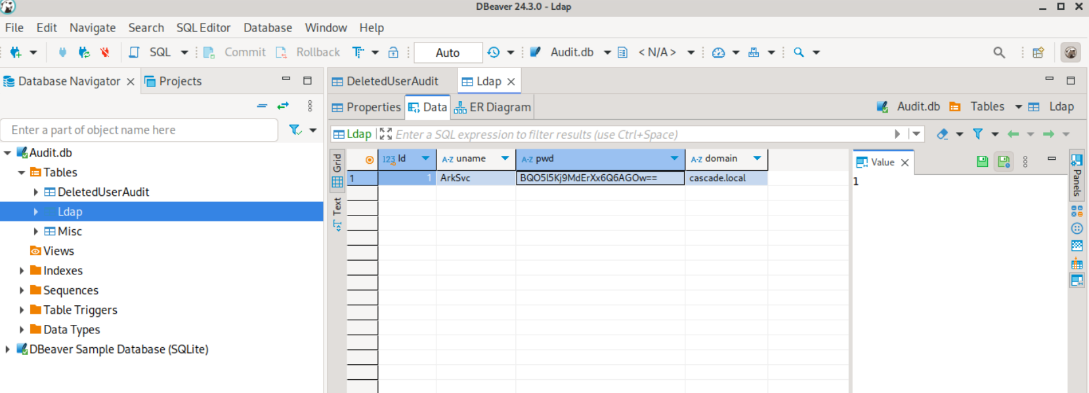
Task: Click the transaction log clock icon
Action: coord(494,52)
